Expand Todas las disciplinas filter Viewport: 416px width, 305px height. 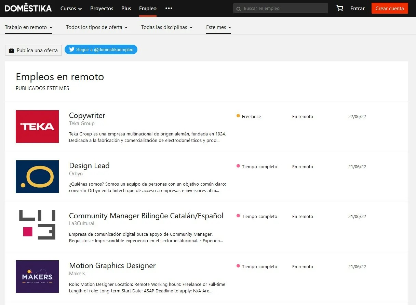167,27
